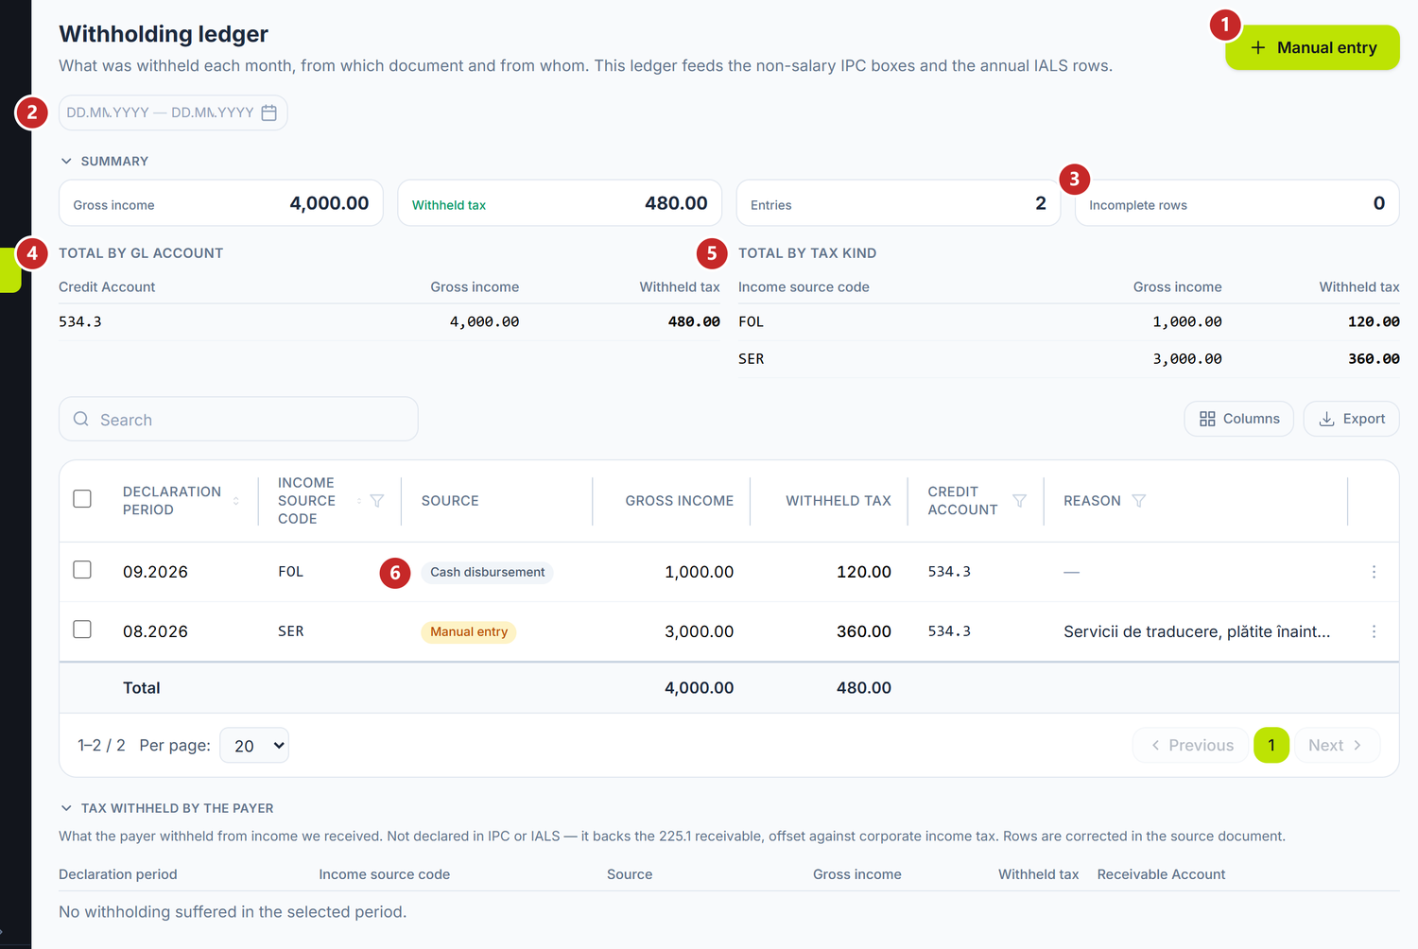Screen dimensions: 1418x949
Task: Click the Manual entry source tag in the table
Action: coord(469,631)
